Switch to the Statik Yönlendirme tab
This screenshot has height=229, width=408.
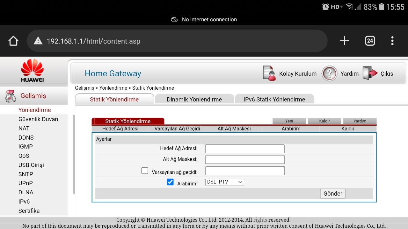114,99
